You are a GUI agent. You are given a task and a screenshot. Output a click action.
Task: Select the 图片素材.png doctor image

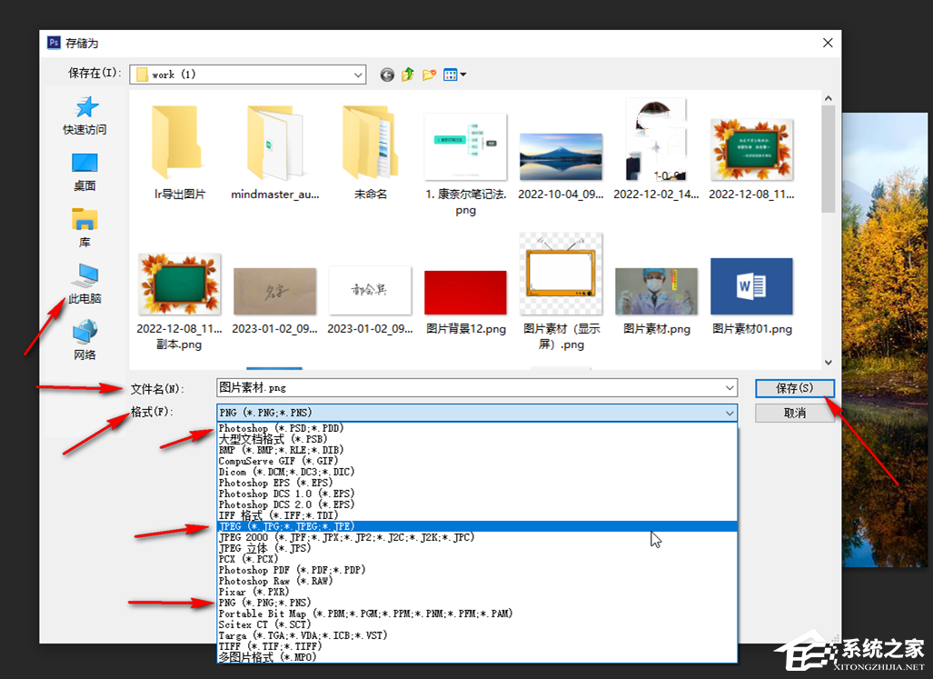656,291
